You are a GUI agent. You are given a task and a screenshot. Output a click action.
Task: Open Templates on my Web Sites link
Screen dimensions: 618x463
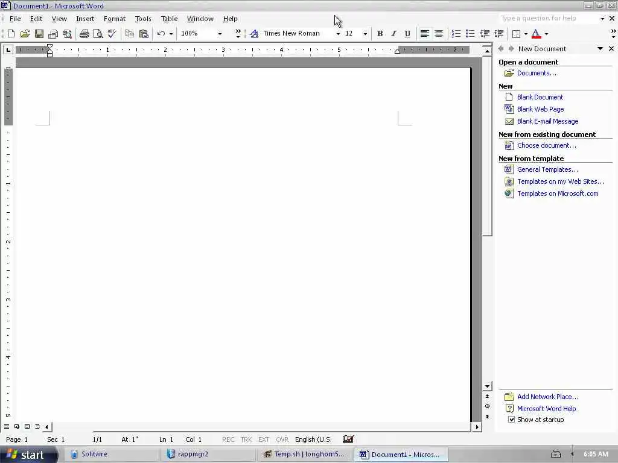[561, 181]
